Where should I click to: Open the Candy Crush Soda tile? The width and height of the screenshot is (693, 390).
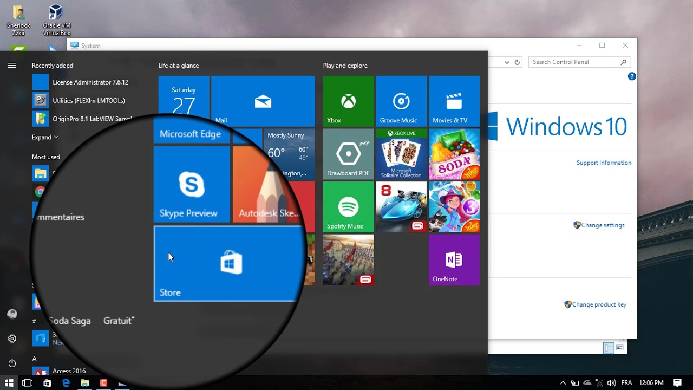click(454, 154)
